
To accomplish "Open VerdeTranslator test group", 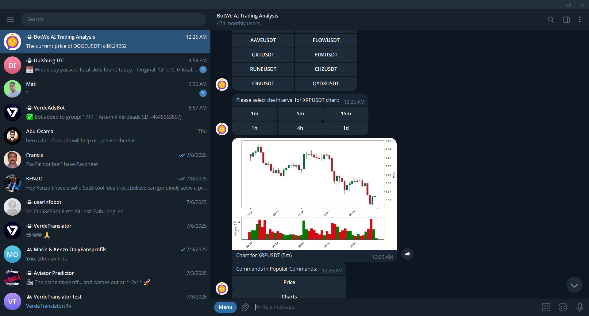I will [105, 302].
